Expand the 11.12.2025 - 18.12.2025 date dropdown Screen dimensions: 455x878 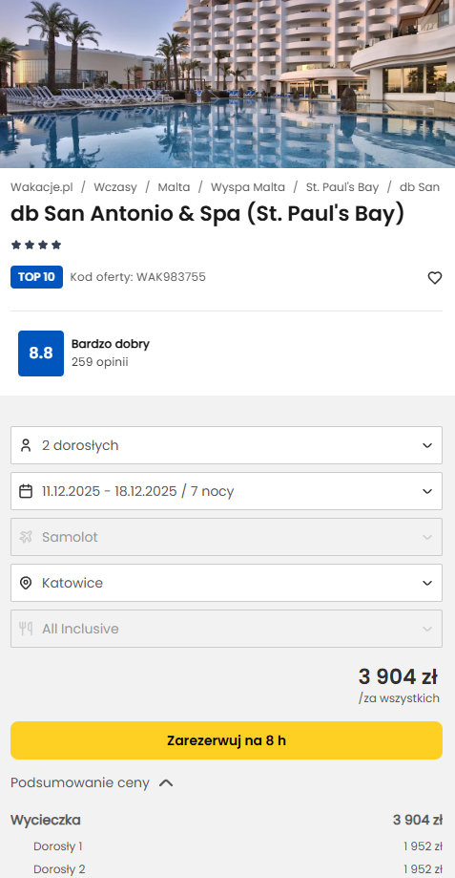(226, 491)
